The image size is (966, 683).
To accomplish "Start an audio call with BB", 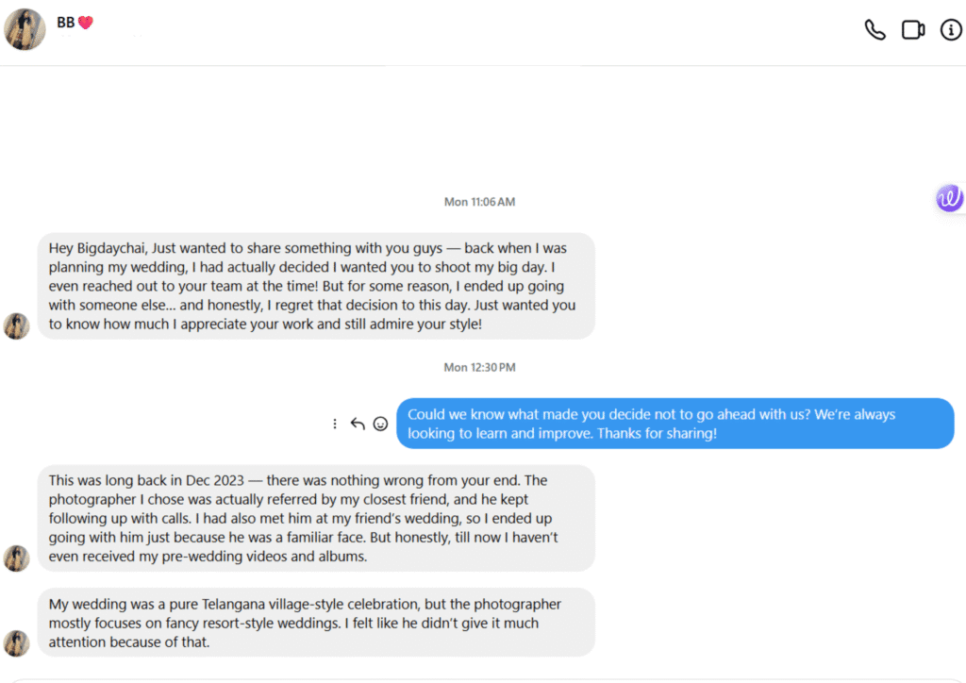I will click(x=874, y=30).
